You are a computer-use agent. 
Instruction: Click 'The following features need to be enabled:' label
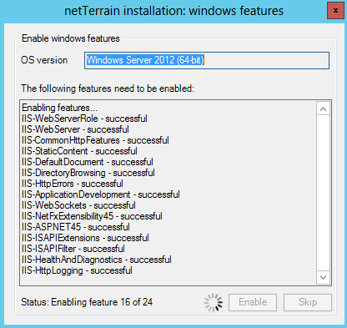tap(108, 88)
